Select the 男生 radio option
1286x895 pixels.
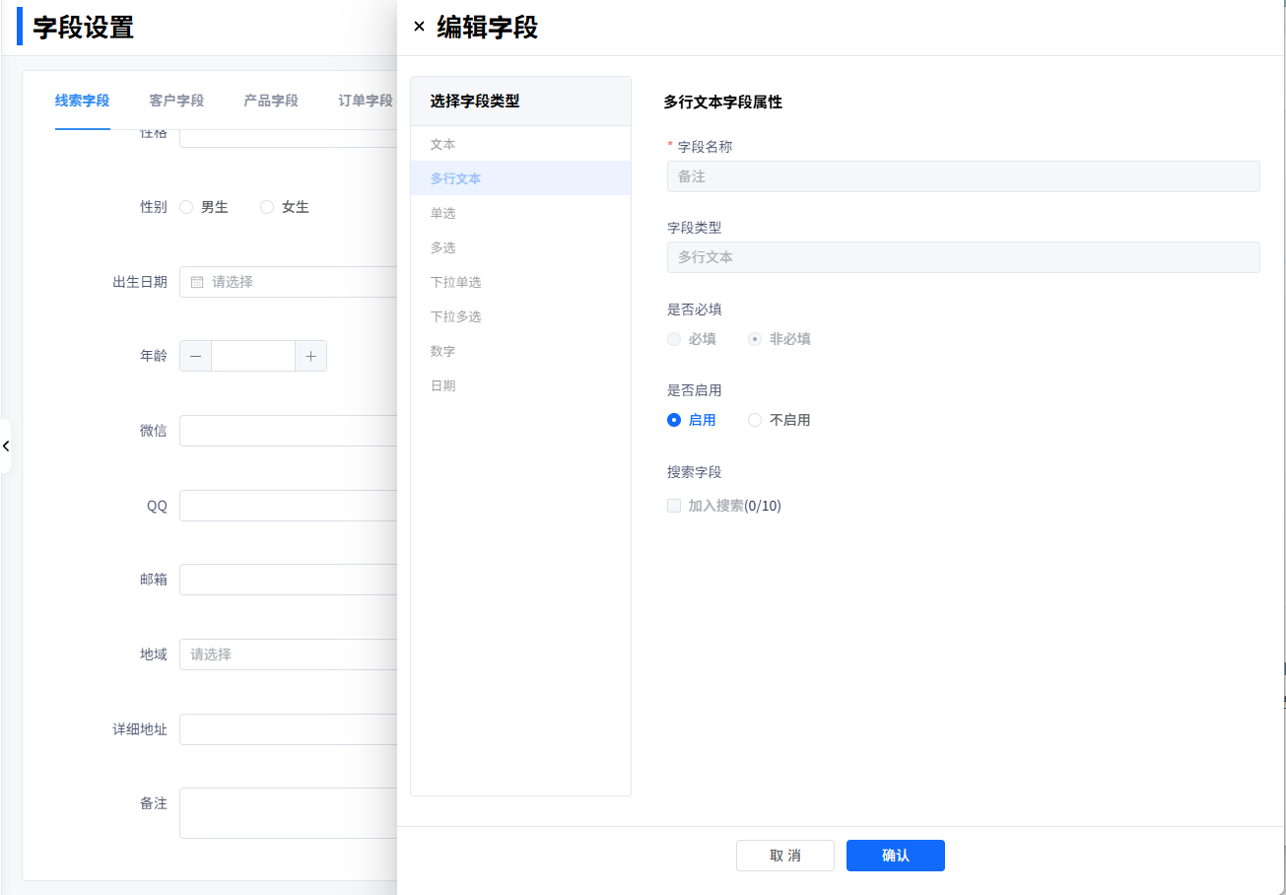pyautogui.click(x=186, y=207)
